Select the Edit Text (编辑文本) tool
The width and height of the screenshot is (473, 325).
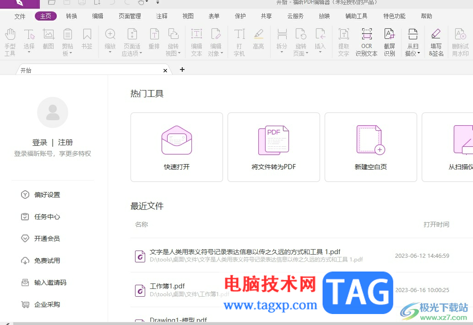pos(196,42)
